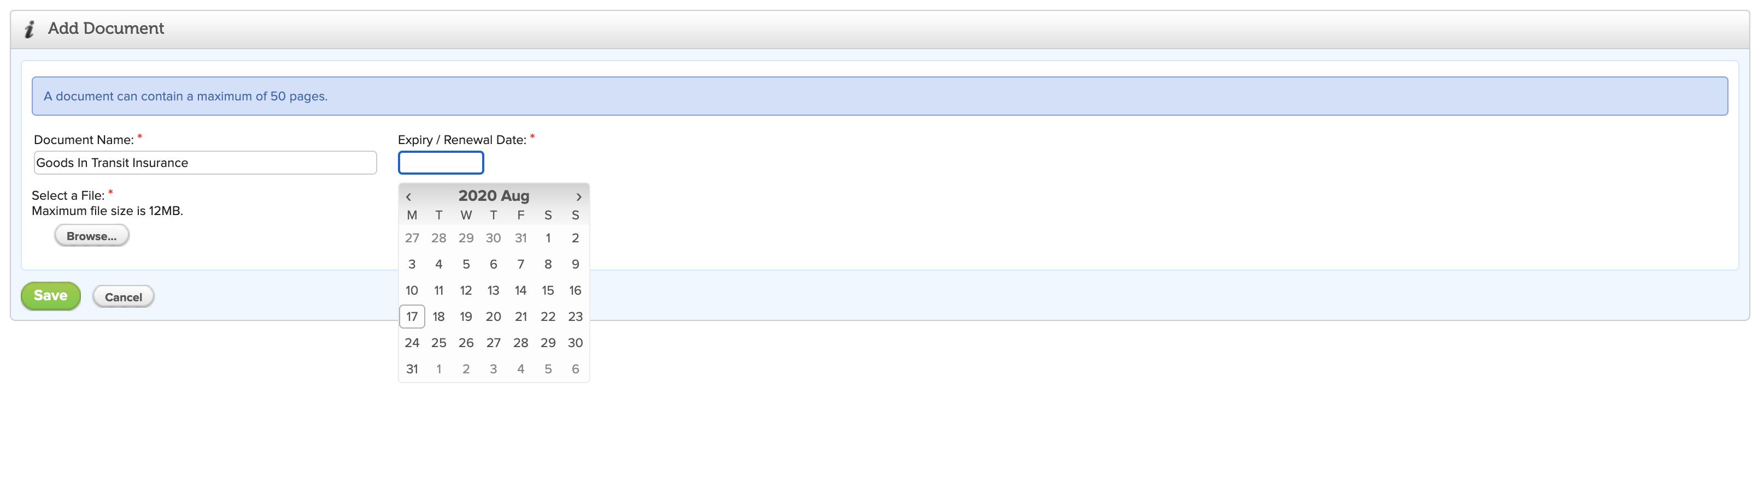Choose August 1 in the calendar
This screenshot has height=477, width=1758.
pyautogui.click(x=548, y=238)
